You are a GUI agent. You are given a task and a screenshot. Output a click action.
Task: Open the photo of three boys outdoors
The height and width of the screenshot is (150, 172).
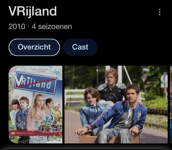click(x=116, y=104)
